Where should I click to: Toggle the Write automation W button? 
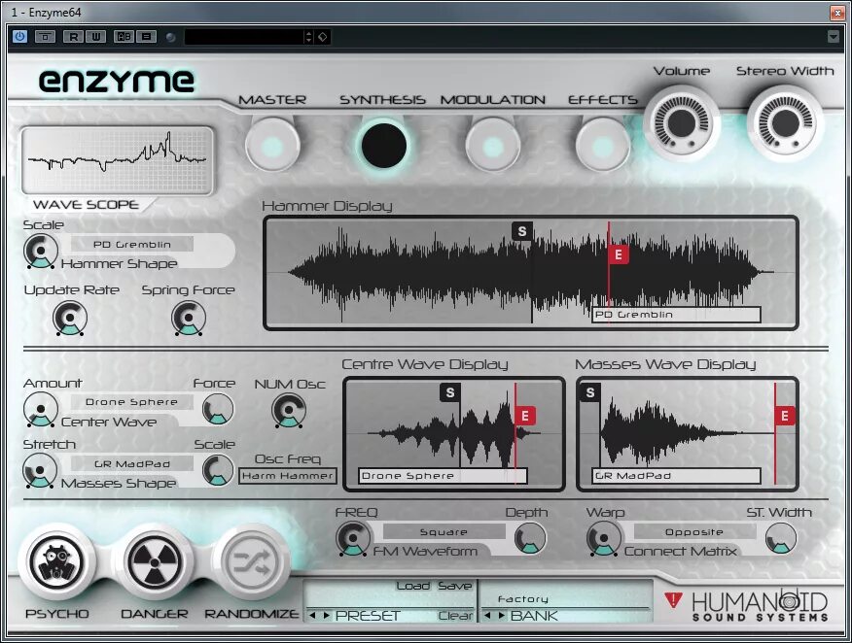(95, 36)
